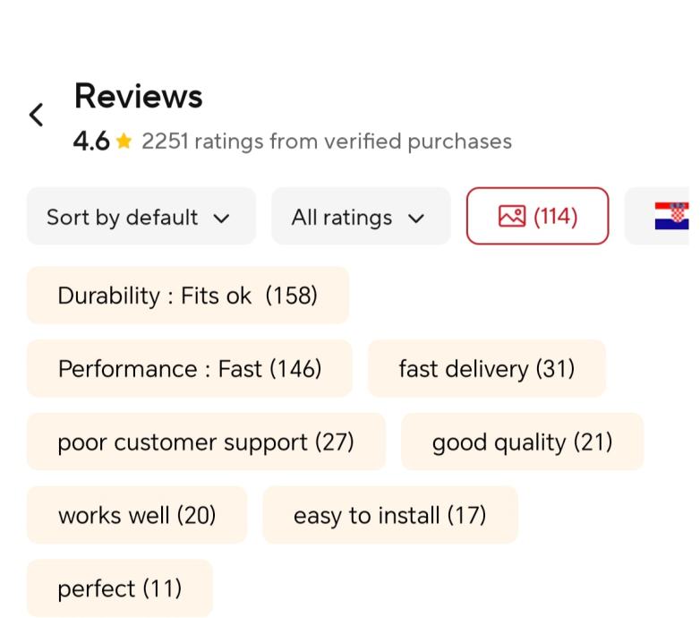Click the Reviews page heading
The height and width of the screenshot is (618, 700).
click(x=138, y=97)
